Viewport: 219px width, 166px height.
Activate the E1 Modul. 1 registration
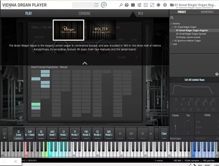[x=64, y=134]
